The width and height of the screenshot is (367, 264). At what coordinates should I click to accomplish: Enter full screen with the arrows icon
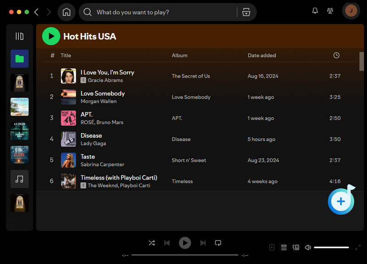[x=358, y=247]
